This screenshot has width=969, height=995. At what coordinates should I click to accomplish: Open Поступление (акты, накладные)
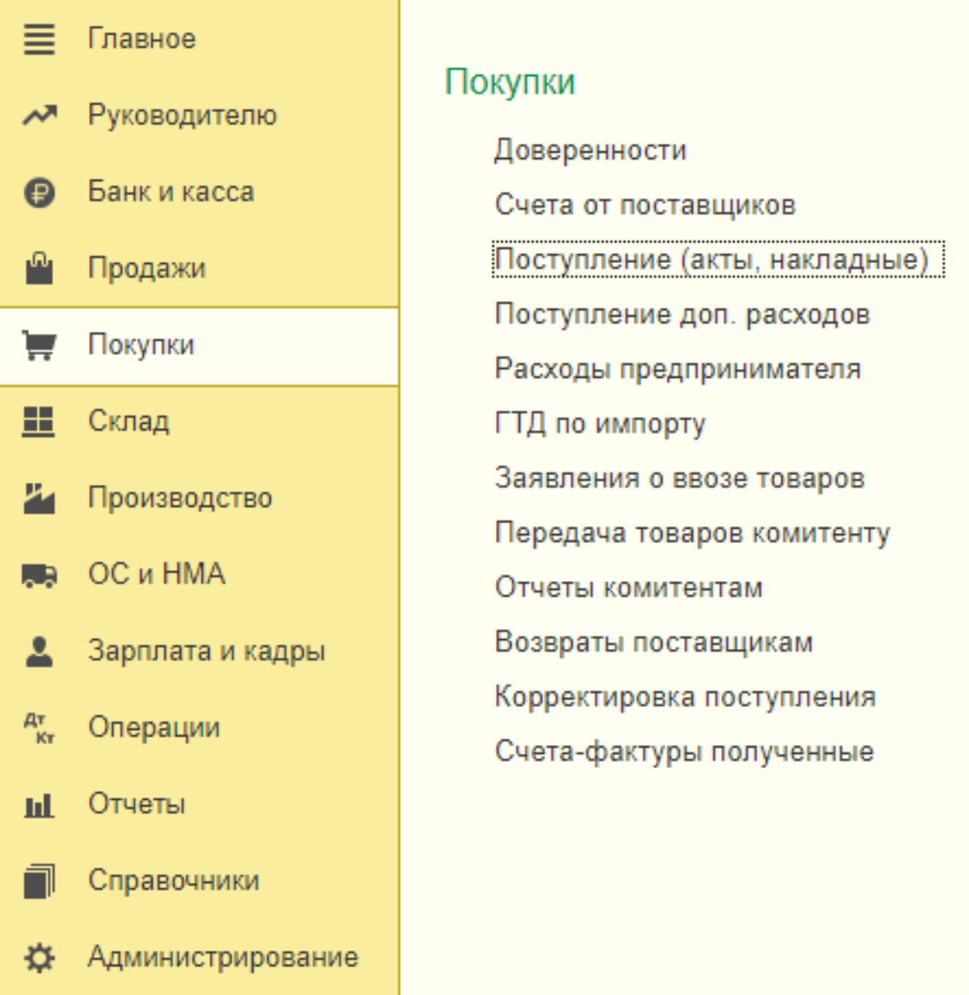coord(718,259)
